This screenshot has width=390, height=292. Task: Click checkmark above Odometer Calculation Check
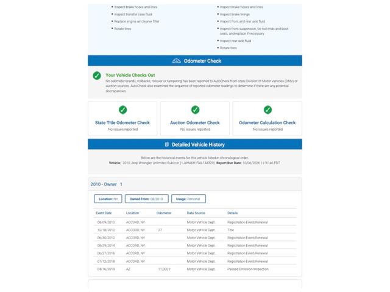point(268,109)
